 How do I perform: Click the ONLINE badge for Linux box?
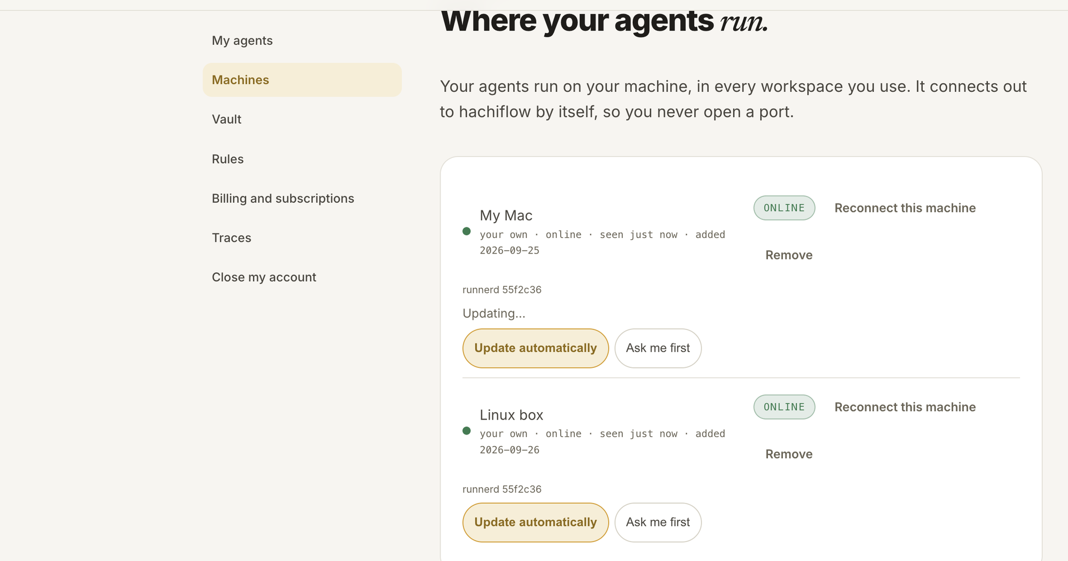[784, 407]
